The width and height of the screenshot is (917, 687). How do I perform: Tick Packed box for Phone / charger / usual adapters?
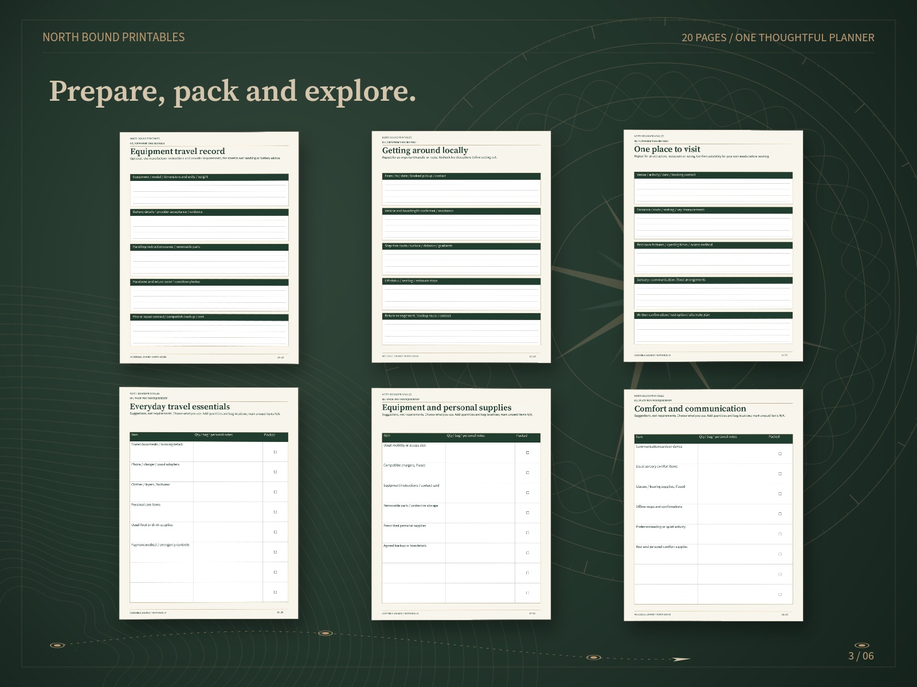click(275, 472)
